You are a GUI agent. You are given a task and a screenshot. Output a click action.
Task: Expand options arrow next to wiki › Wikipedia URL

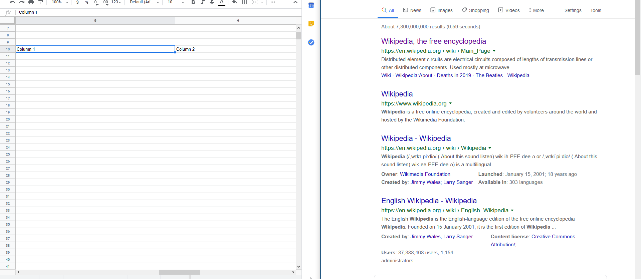[490, 148]
